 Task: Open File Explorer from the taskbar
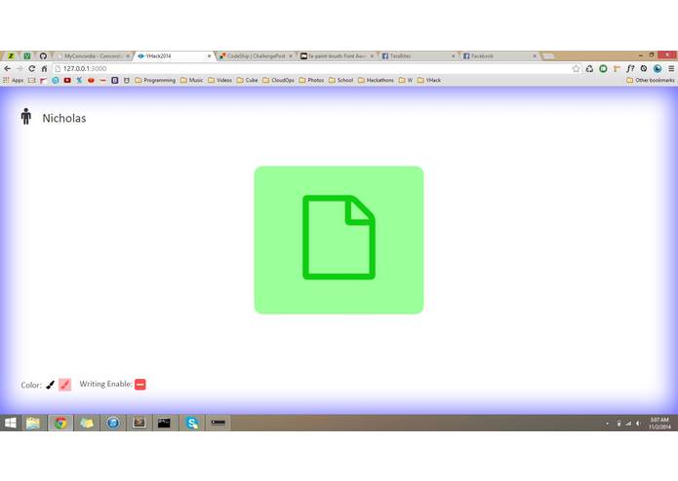click(33, 423)
